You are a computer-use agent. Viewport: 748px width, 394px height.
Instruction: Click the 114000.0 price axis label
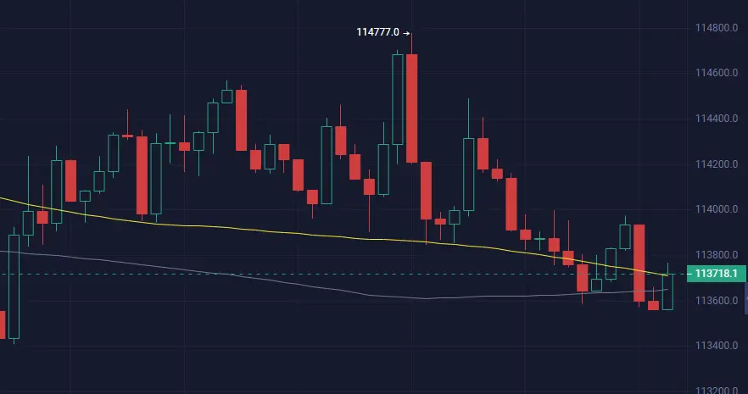tap(717, 209)
